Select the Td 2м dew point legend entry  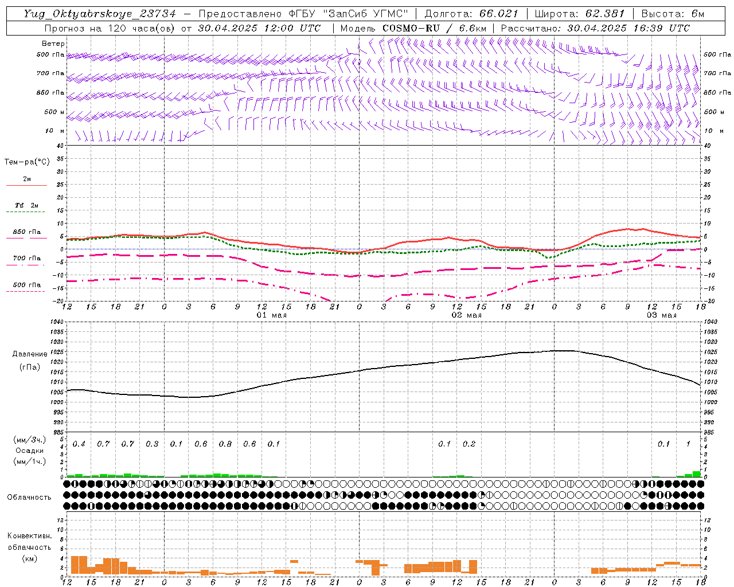tap(27, 205)
